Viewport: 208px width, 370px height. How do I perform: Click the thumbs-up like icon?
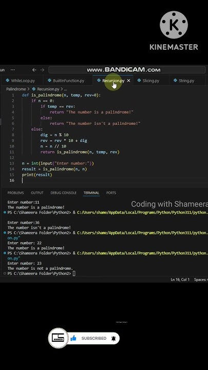pos(73,338)
